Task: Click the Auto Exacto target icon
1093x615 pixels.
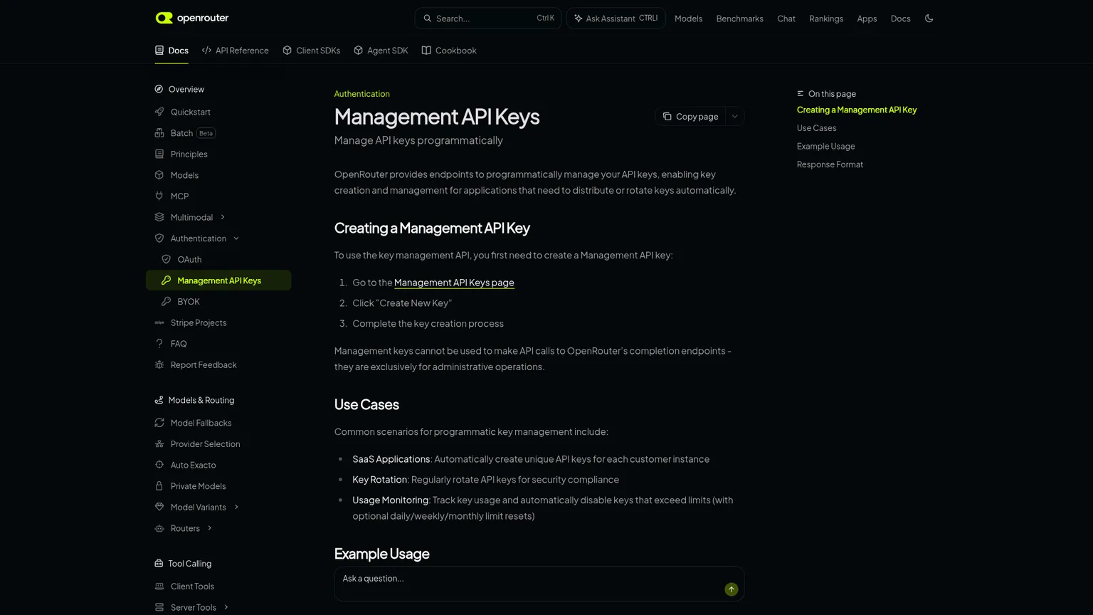Action: tap(159, 465)
